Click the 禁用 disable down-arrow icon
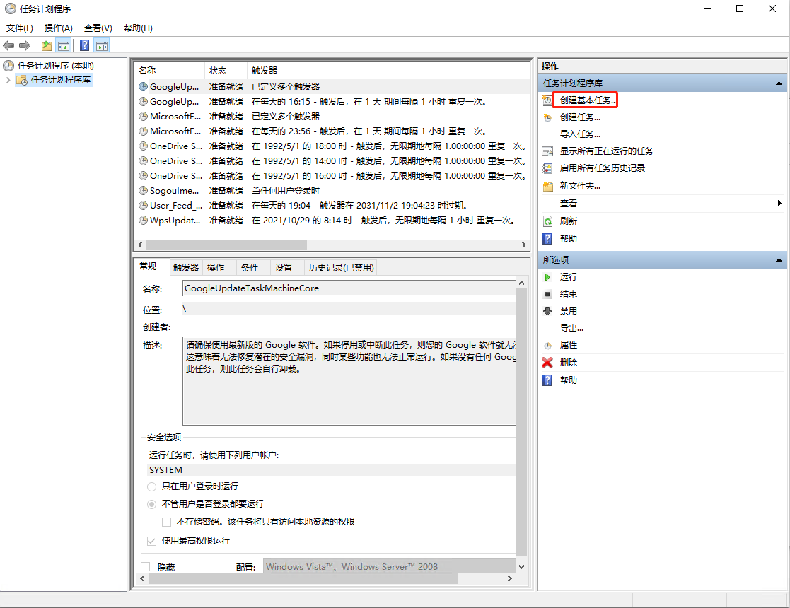The height and width of the screenshot is (608, 790). pos(547,311)
